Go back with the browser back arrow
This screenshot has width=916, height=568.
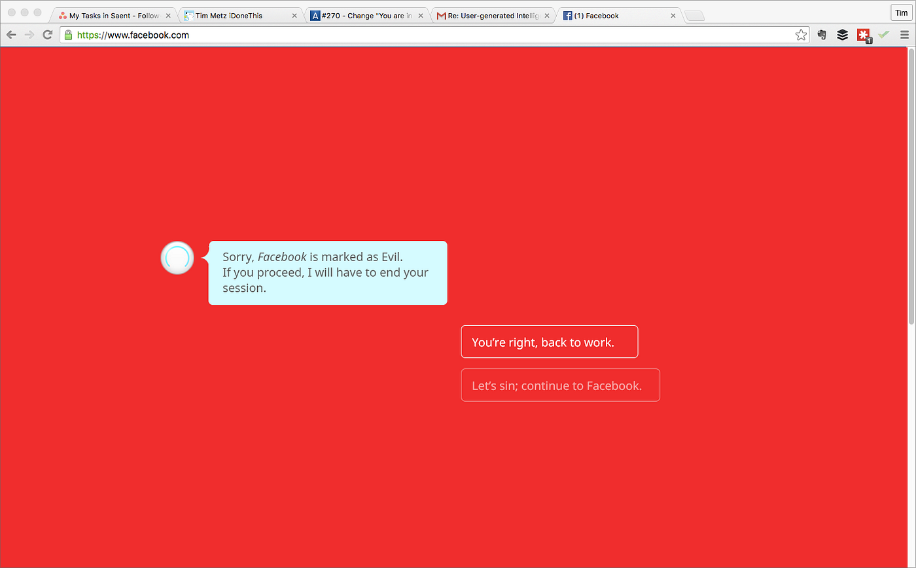11,35
